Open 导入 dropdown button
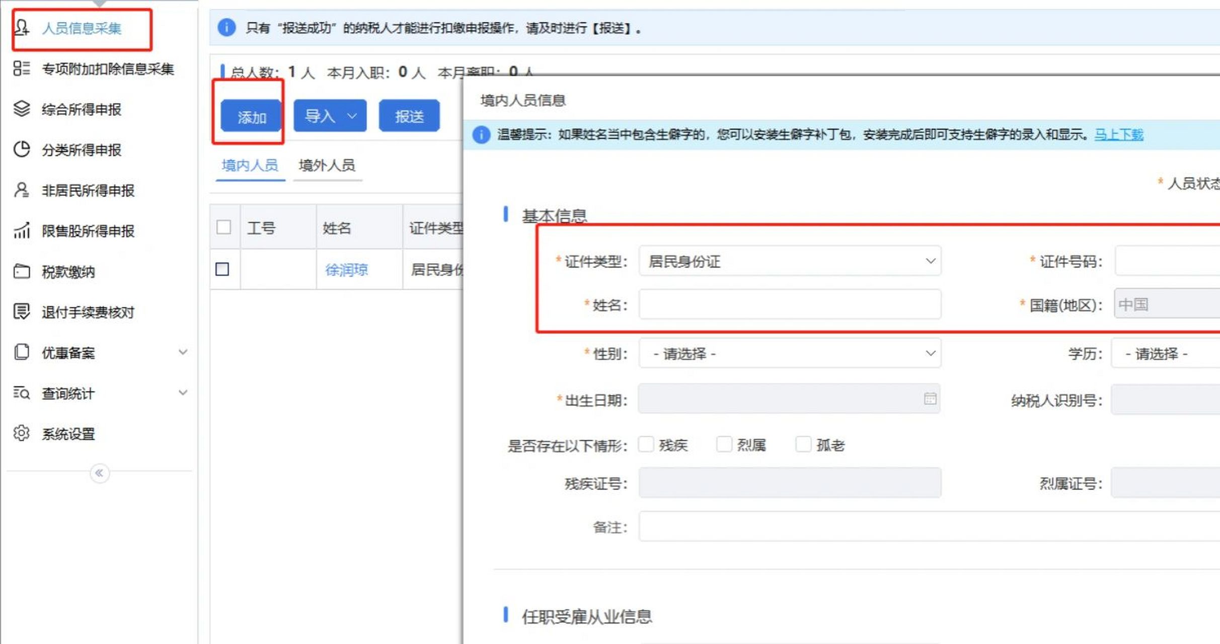1220x644 pixels. [330, 116]
